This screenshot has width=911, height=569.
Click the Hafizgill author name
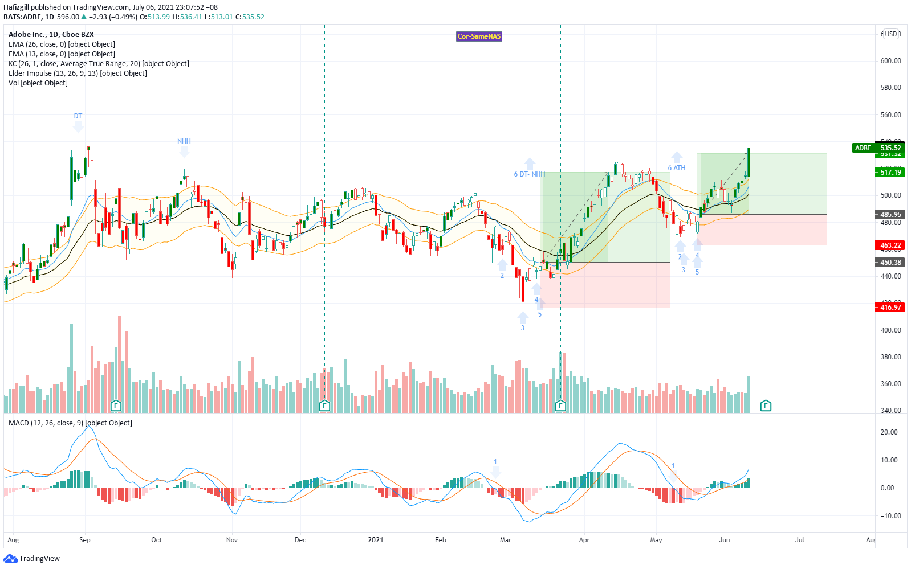tap(16, 7)
